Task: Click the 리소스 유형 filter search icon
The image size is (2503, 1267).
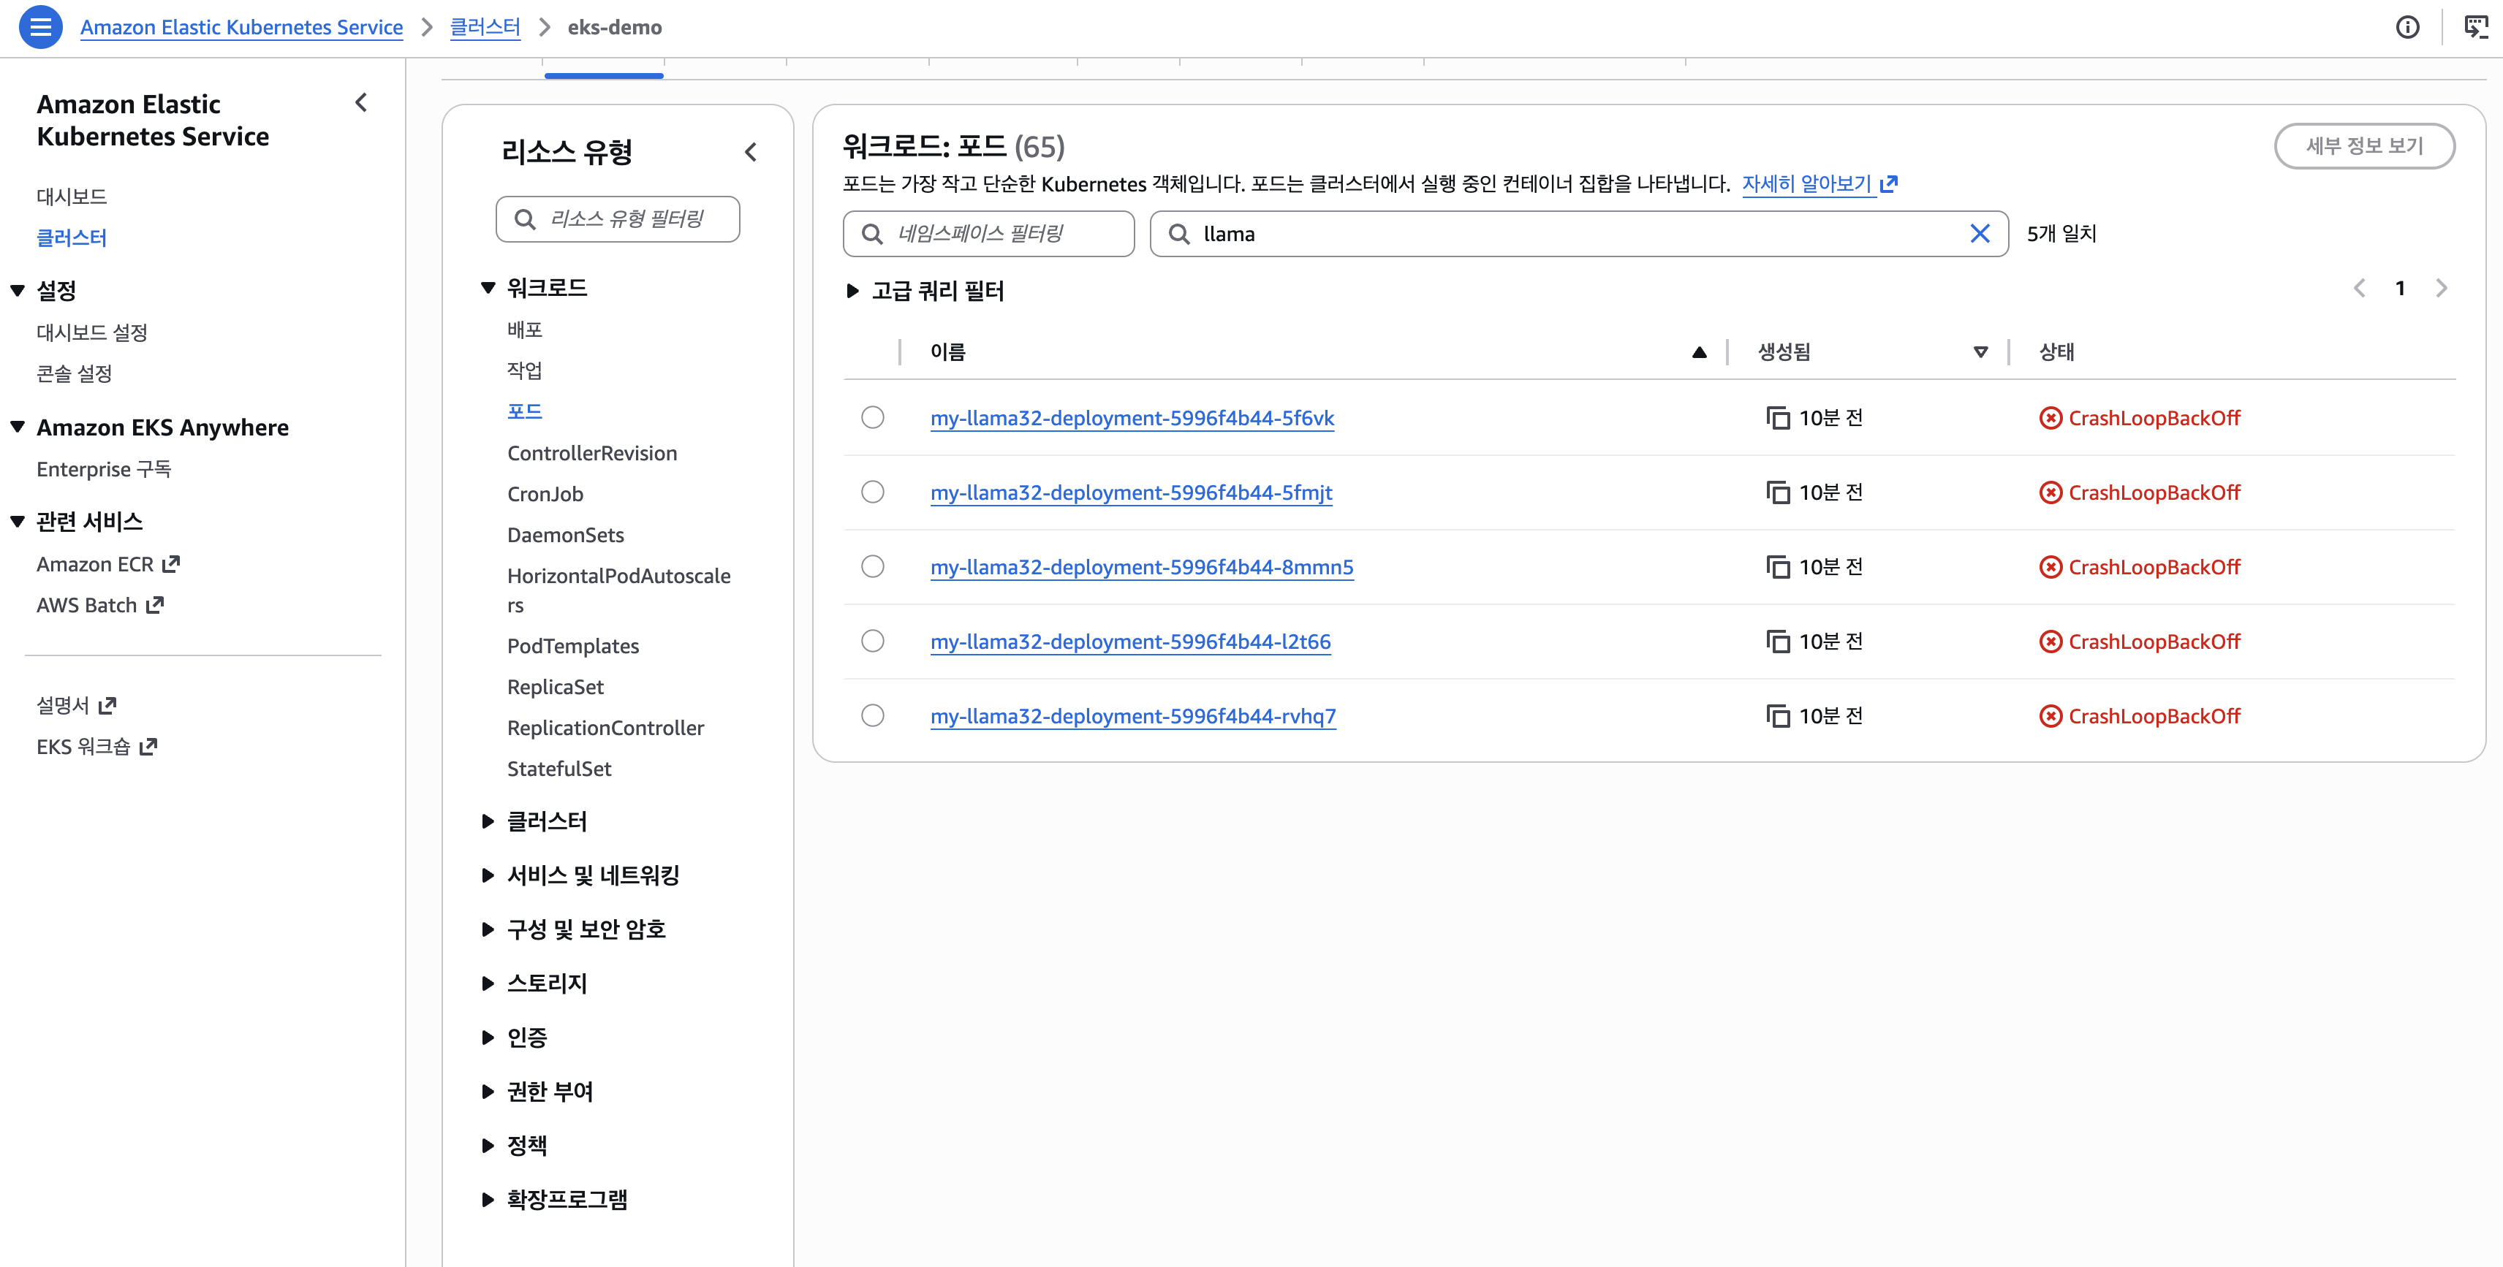Action: pos(525,219)
